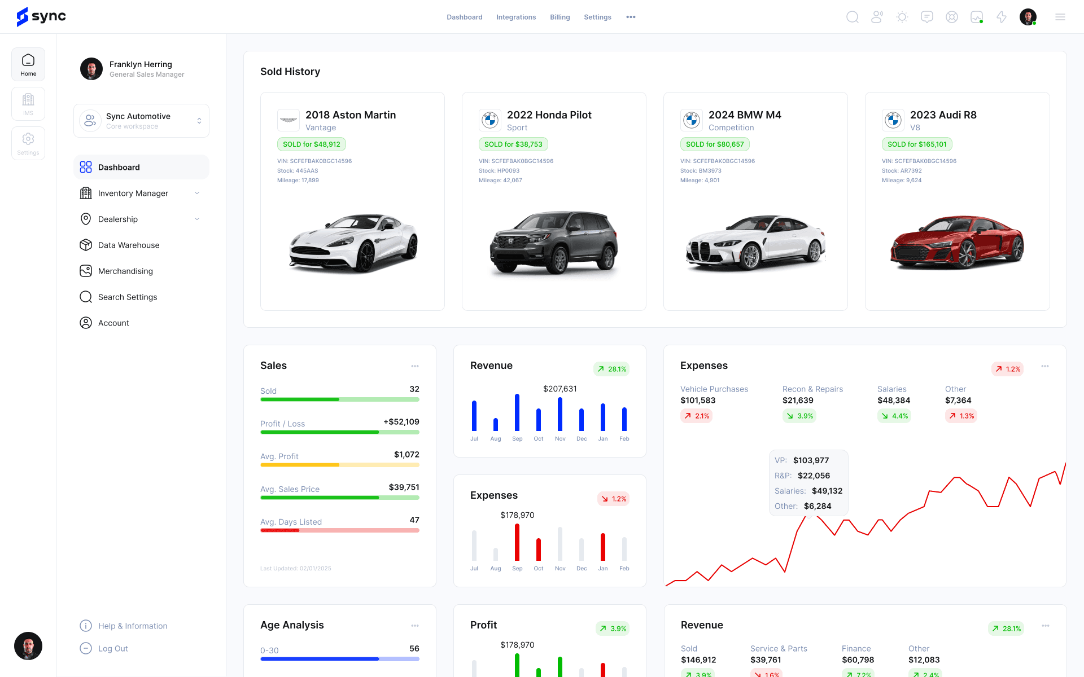The width and height of the screenshot is (1084, 677).
Task: Click the white Aston Martin car image
Action: point(353,244)
